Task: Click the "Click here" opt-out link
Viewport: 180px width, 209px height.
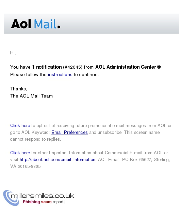Action: pos(20,125)
